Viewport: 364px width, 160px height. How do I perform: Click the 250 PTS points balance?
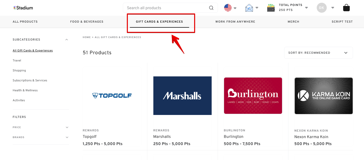click(x=286, y=10)
